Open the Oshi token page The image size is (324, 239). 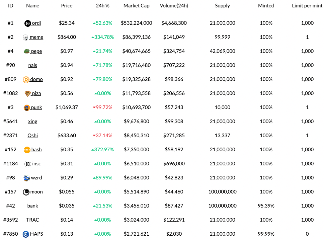(x=32, y=136)
